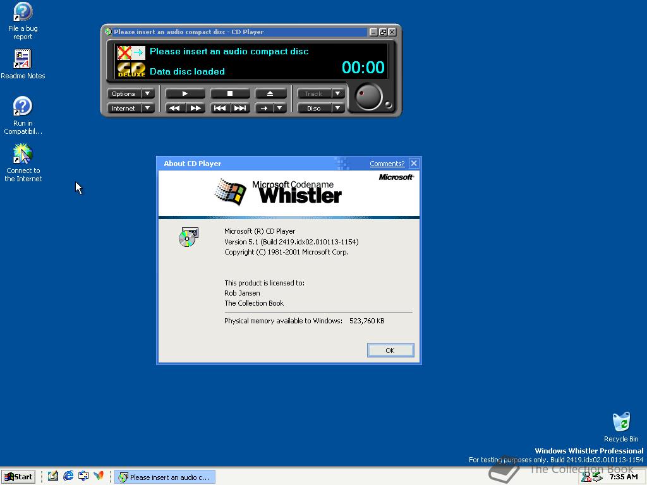Open the Recycle Bin desktop icon
Viewport: 647px width, 485px height.
(621, 428)
